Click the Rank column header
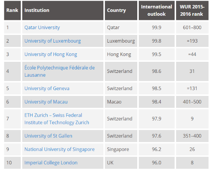Screen dimensions: 213x170 pos(12,10)
